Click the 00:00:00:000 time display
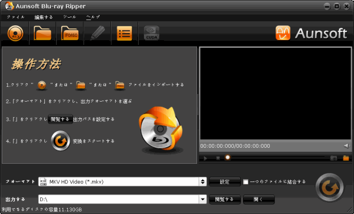Viewport: 354px width, 214px height. point(235,146)
